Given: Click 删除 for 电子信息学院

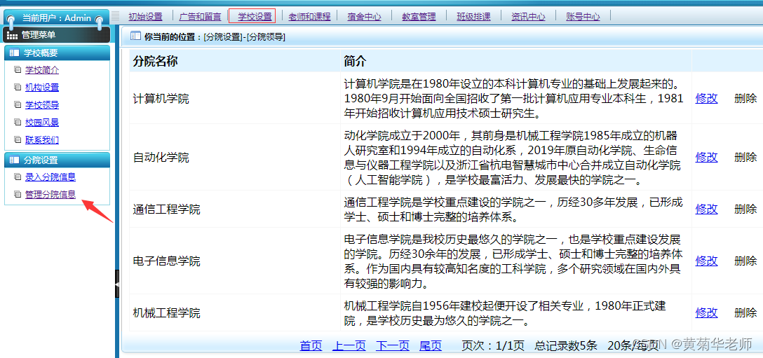Looking at the screenshot, I should (745, 261).
